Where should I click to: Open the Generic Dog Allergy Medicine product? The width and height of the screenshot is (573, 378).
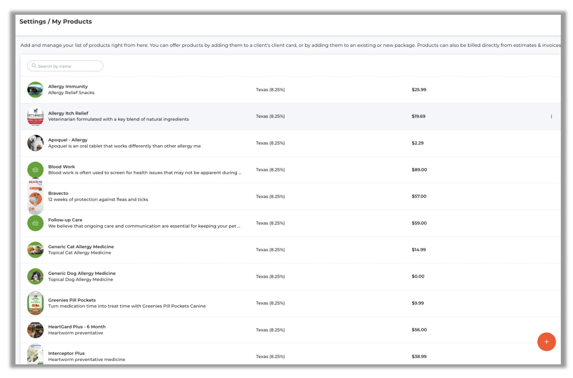[x=81, y=273]
